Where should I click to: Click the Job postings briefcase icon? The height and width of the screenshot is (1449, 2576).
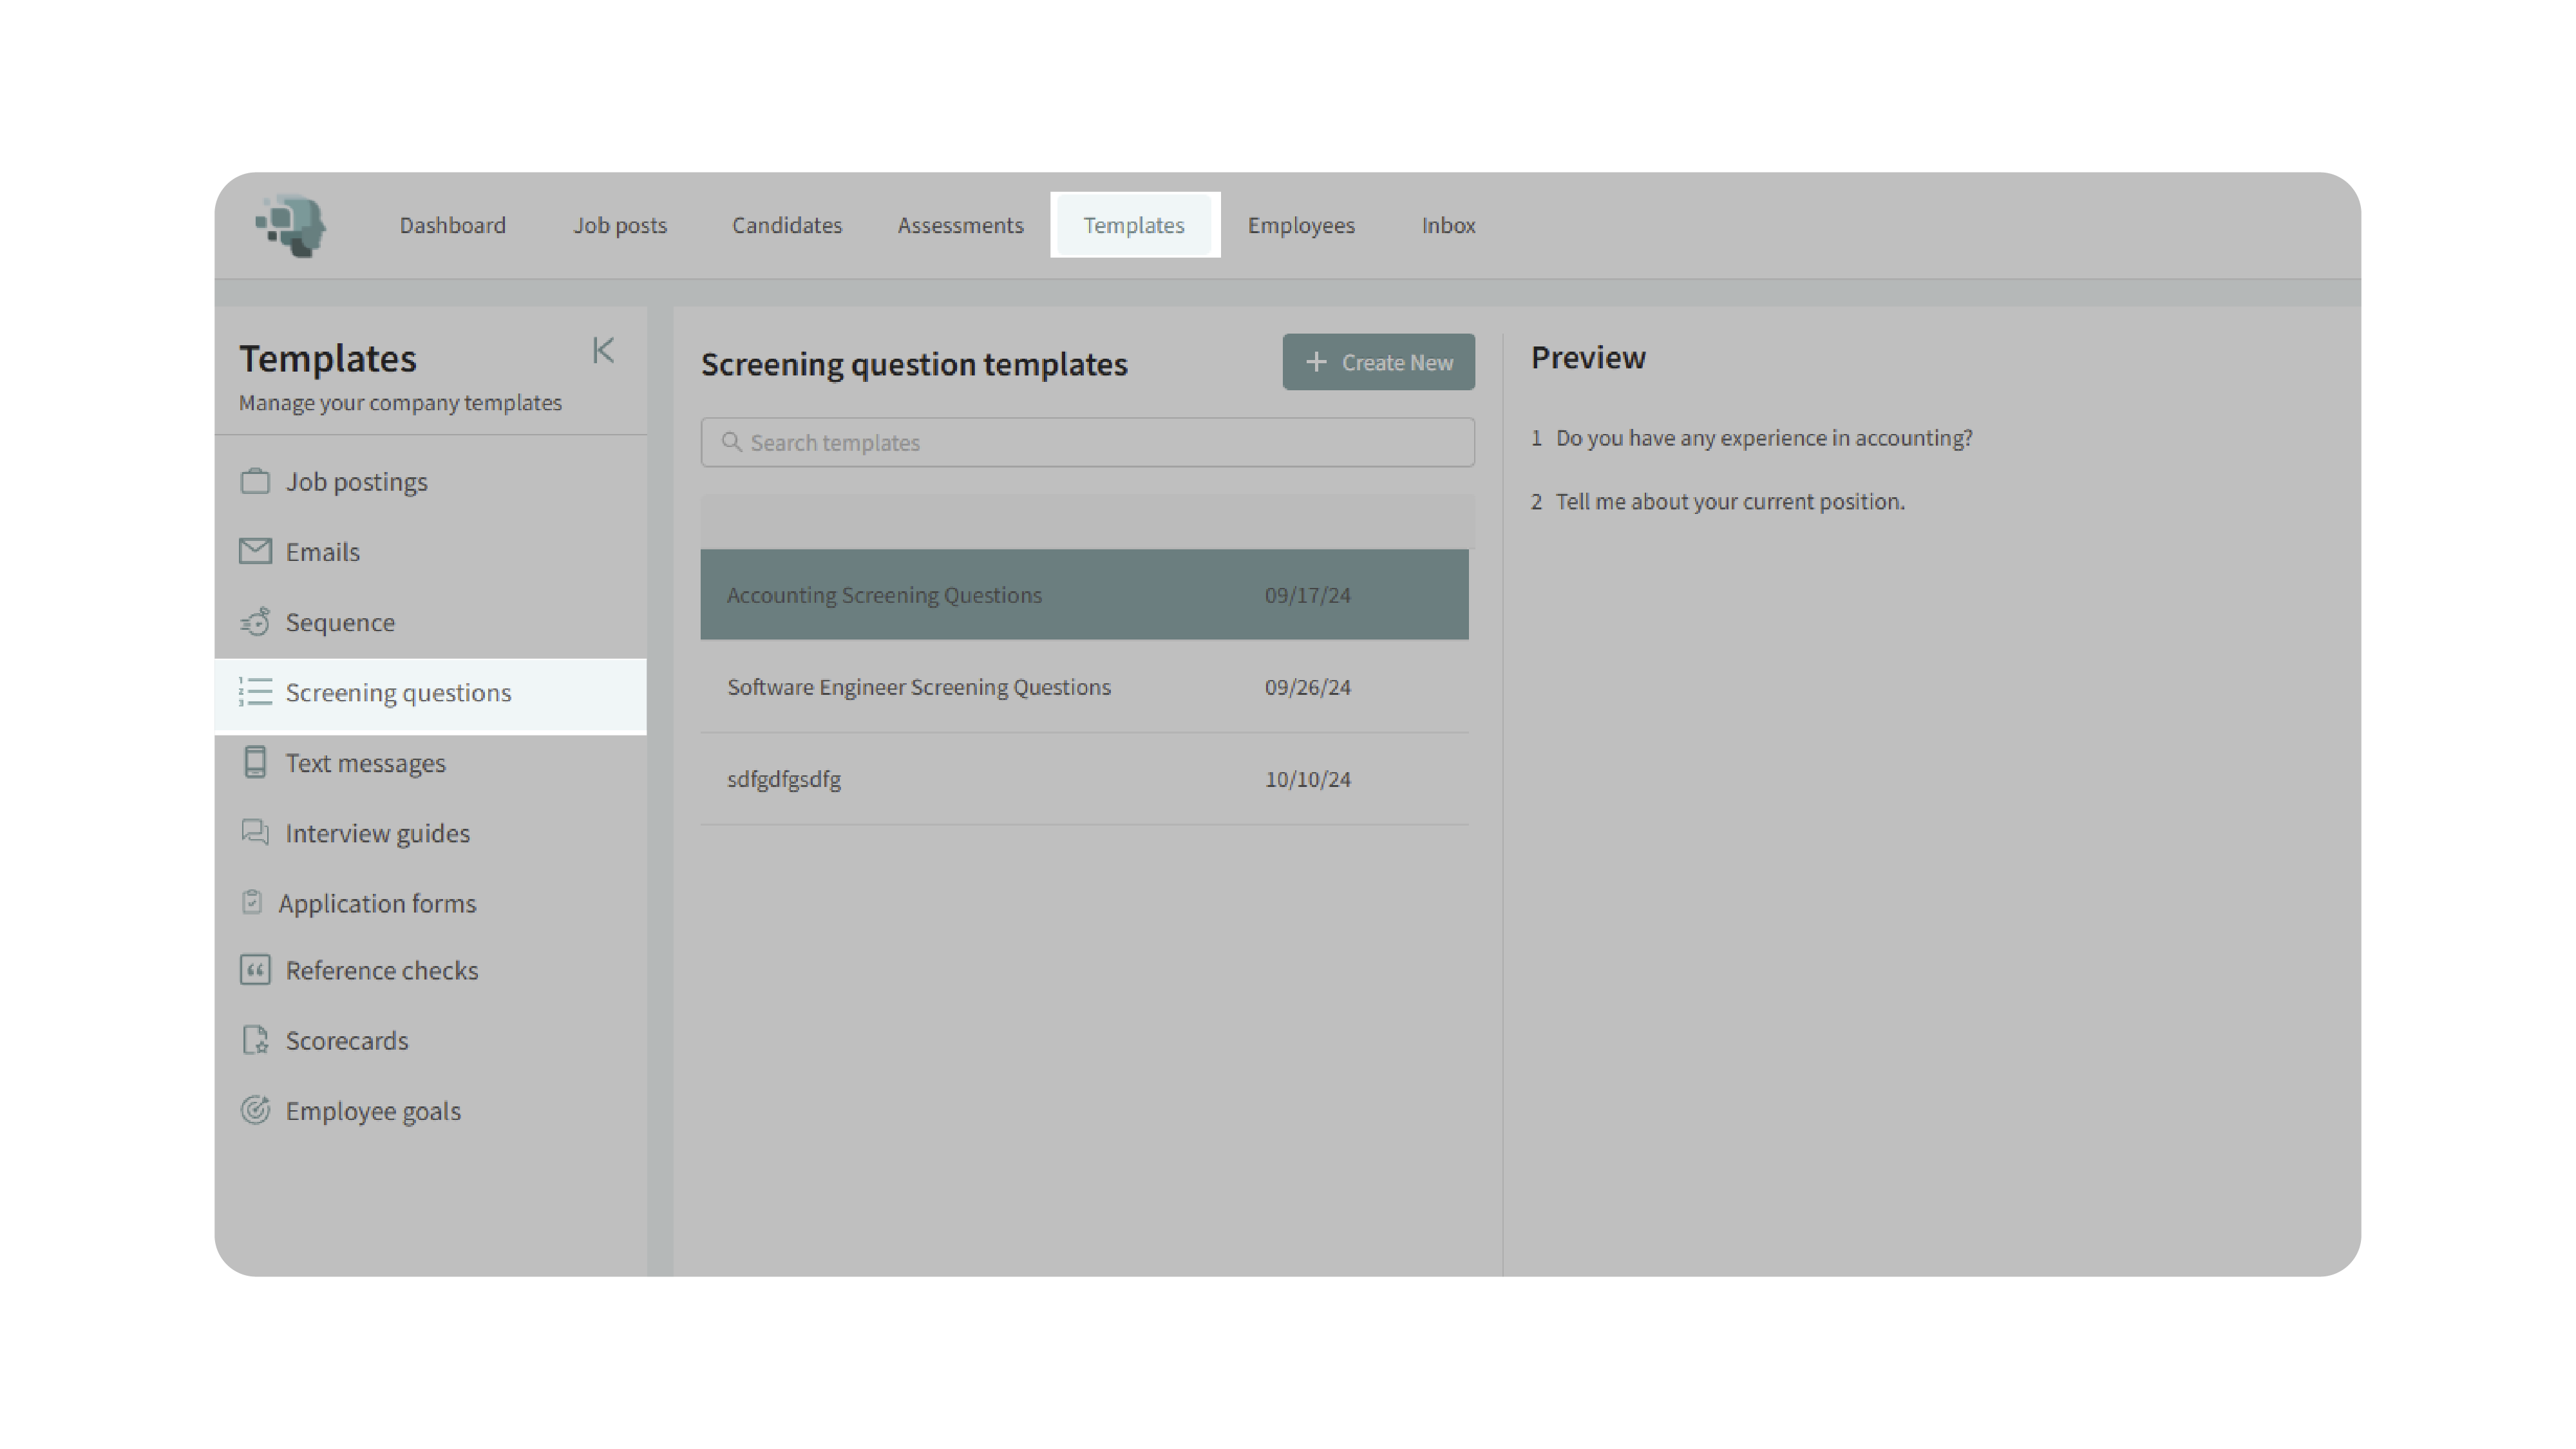[x=255, y=481]
